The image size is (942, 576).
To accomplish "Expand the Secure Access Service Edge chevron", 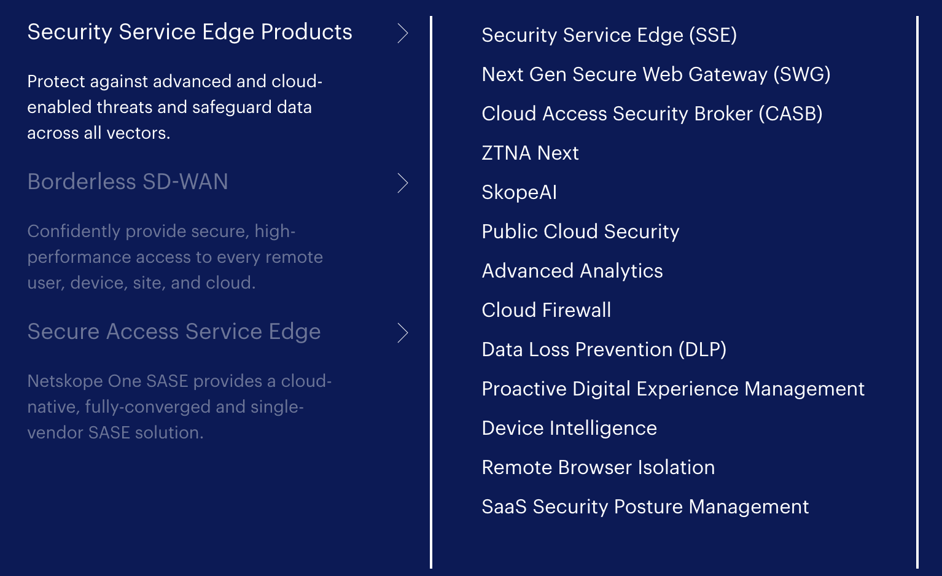I will coord(403,333).
